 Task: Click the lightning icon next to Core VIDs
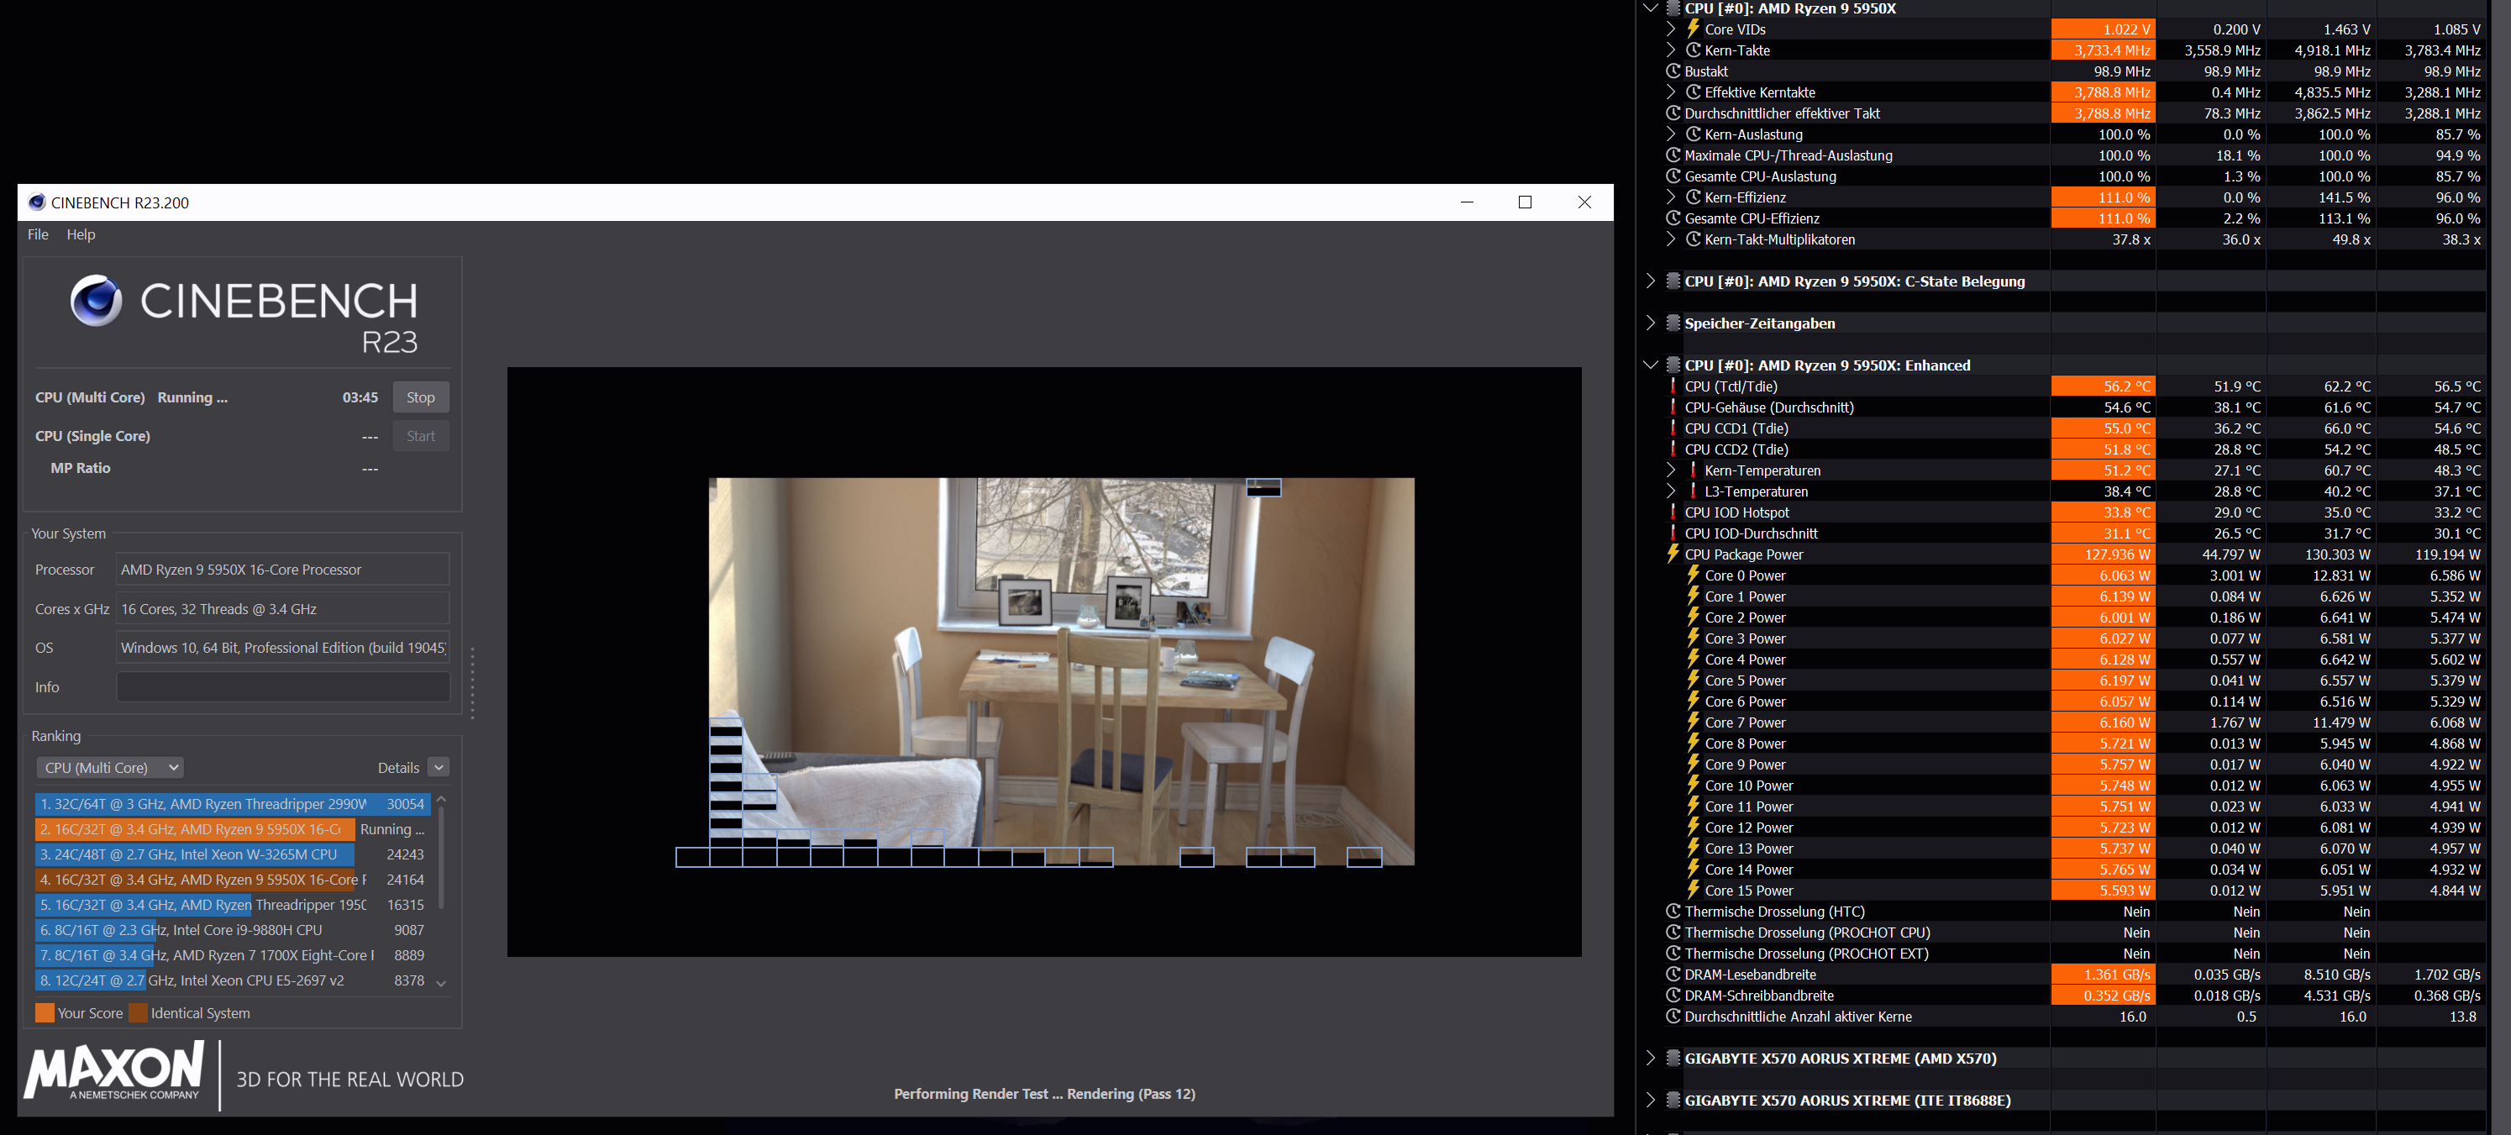pos(1693,29)
